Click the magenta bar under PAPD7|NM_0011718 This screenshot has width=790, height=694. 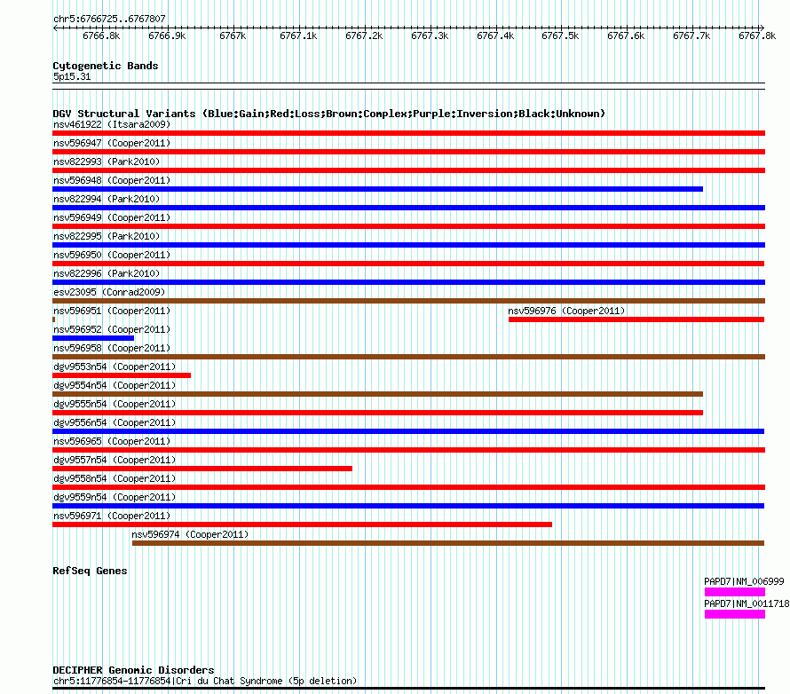735,614
